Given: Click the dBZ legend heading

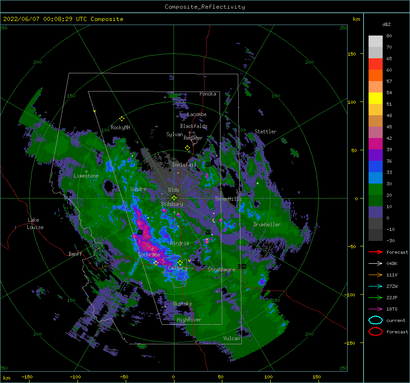Looking at the screenshot, I should [386, 24].
